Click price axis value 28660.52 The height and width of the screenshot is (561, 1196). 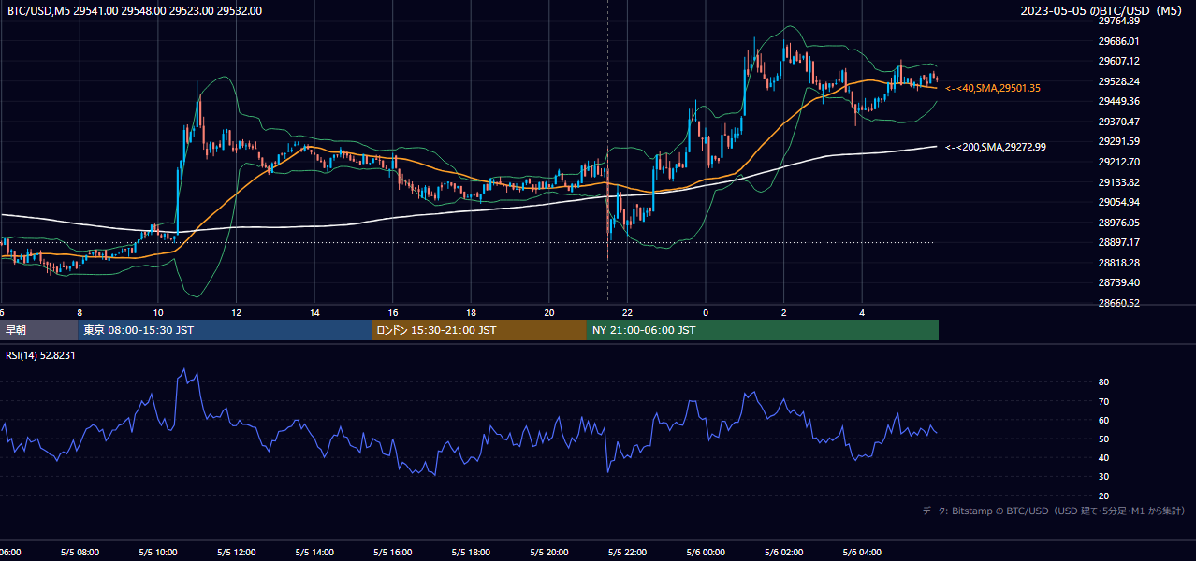(1118, 303)
